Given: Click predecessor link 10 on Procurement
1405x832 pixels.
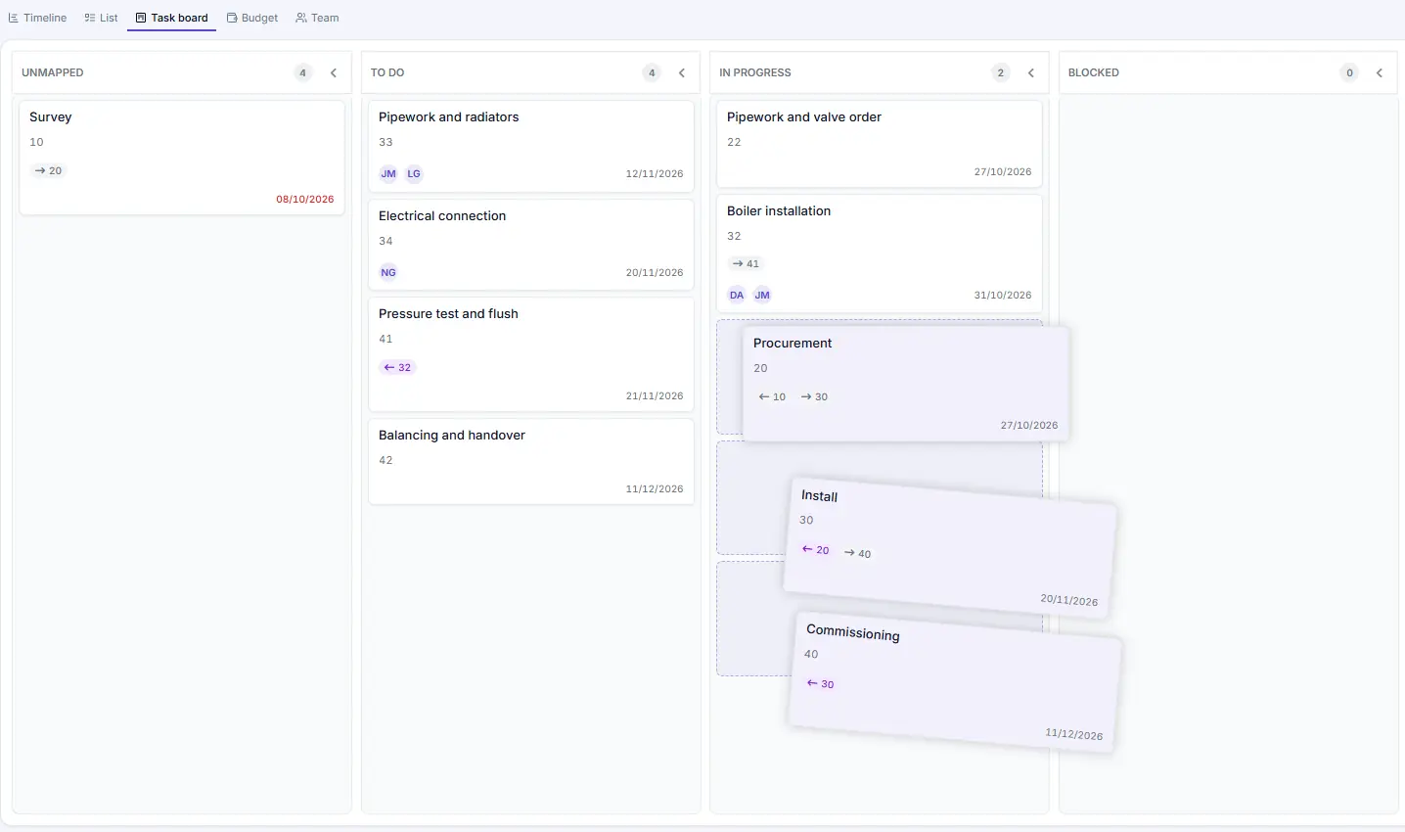Looking at the screenshot, I should (772, 396).
